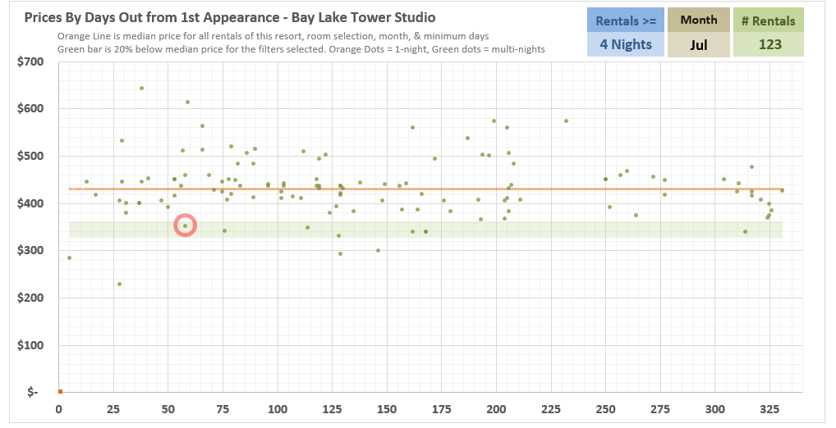Click the red-circled data point
Image resolution: width=836 pixels, height=428 pixels.
(186, 225)
